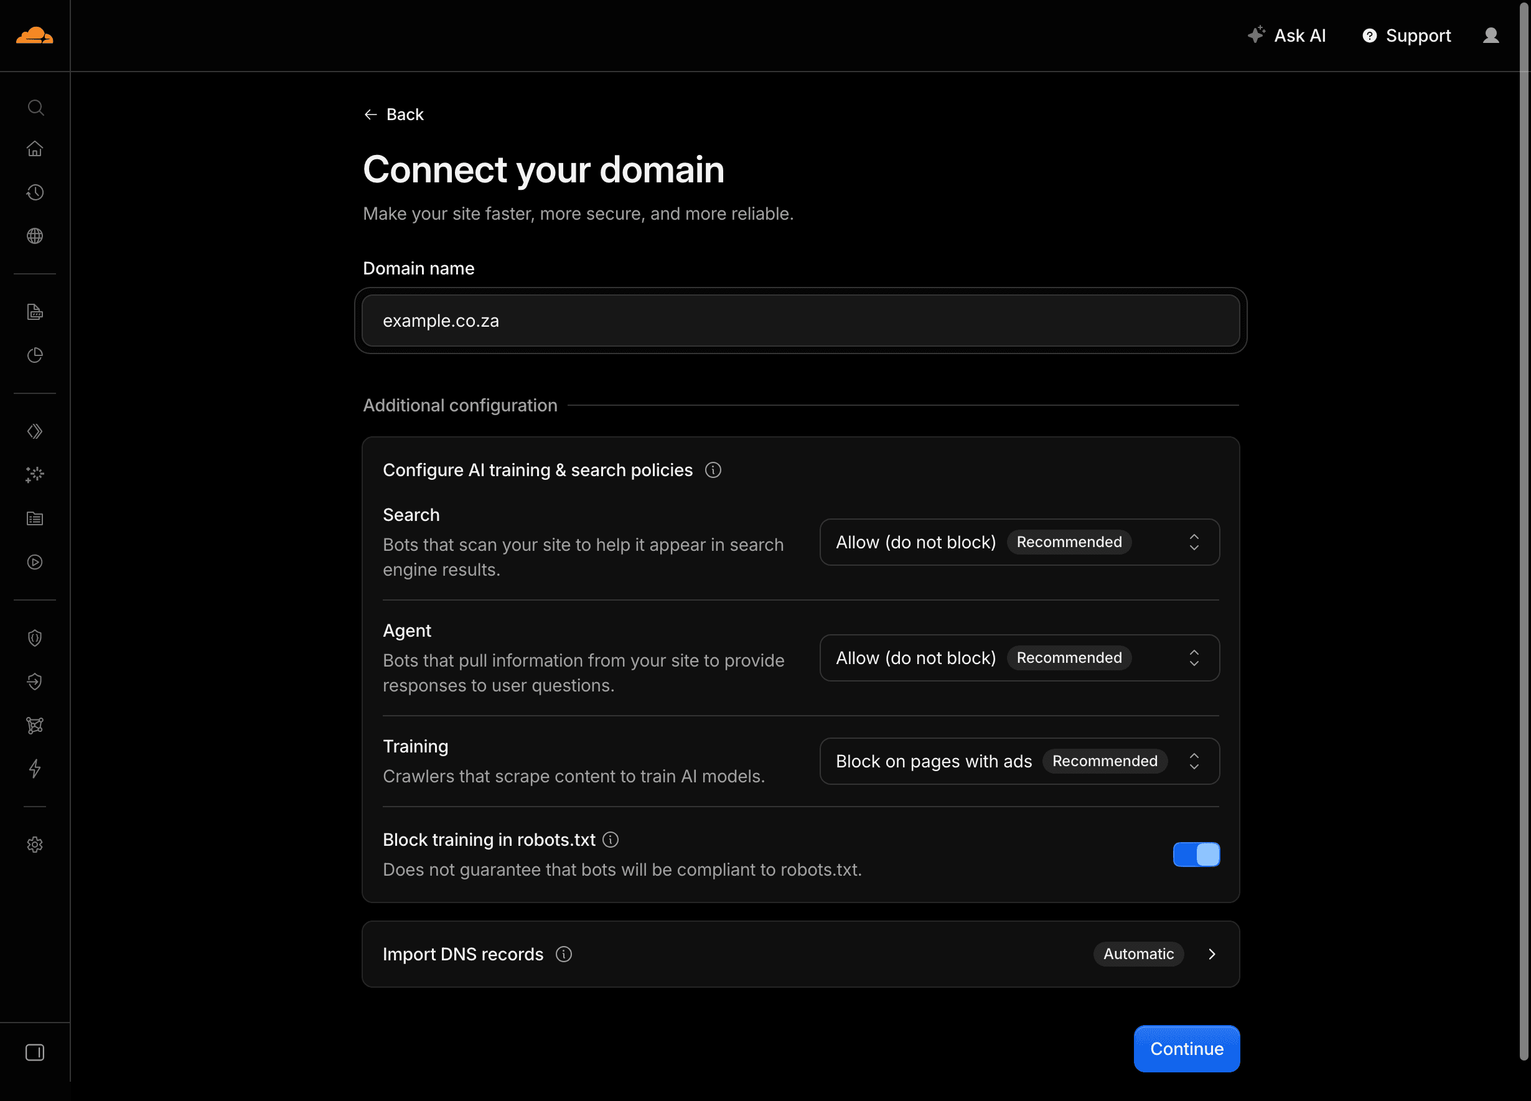Click the 'Additional configuration' section label
This screenshot has height=1101, width=1531.
click(x=461, y=405)
